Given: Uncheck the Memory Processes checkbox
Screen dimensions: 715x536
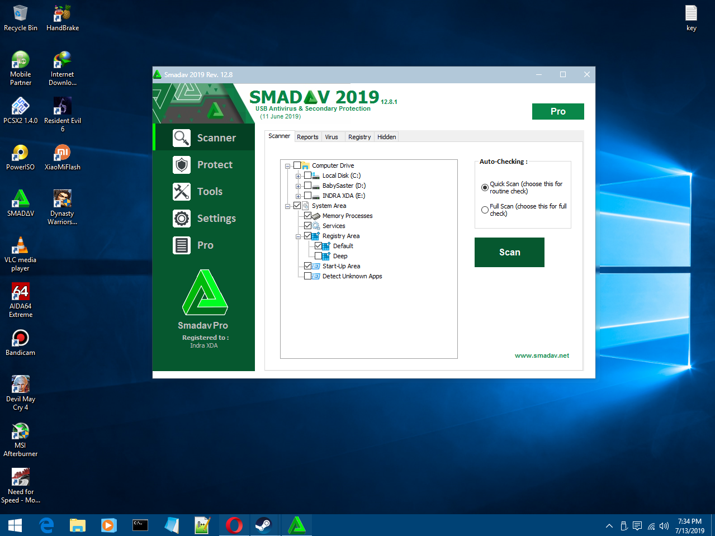Looking at the screenshot, I should click(x=307, y=216).
